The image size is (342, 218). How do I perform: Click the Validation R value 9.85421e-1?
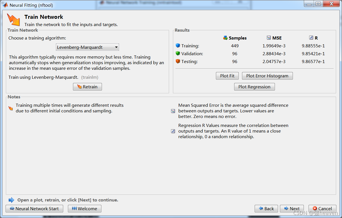tap(313, 54)
